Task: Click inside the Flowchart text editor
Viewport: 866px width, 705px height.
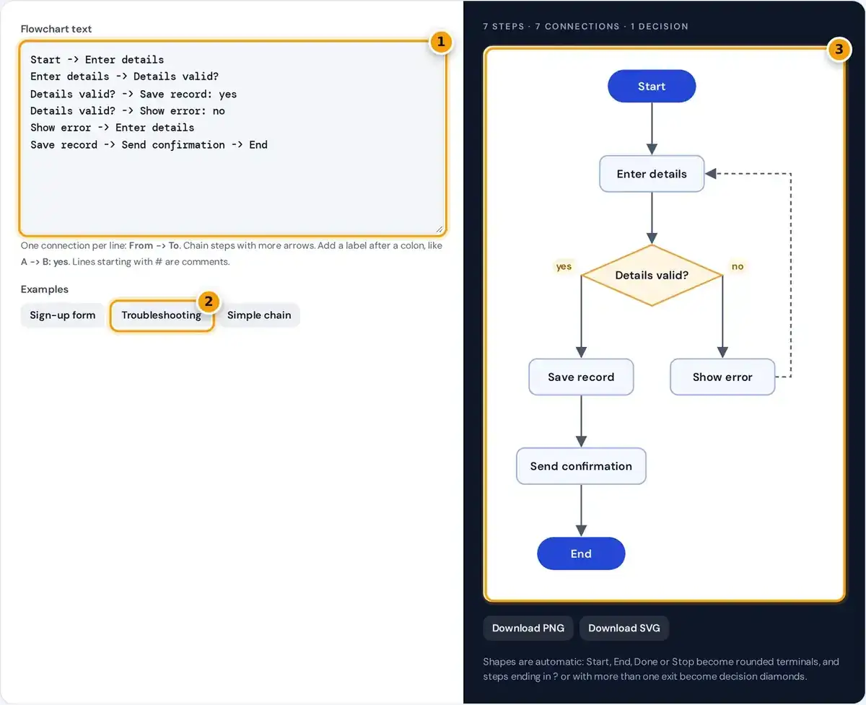Action: 232,138
